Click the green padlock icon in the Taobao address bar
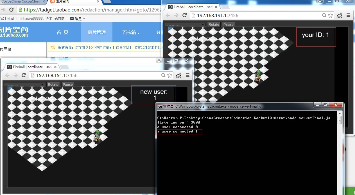This screenshot has height=195, width=355. [x=20, y=10]
